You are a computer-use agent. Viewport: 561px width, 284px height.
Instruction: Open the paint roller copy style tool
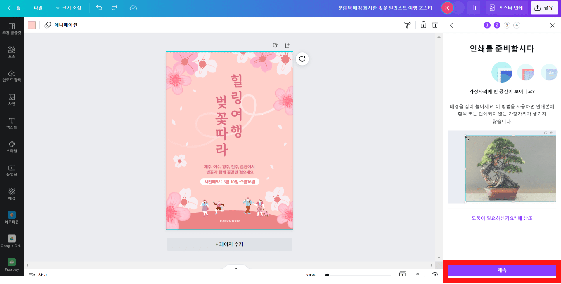pos(407,25)
